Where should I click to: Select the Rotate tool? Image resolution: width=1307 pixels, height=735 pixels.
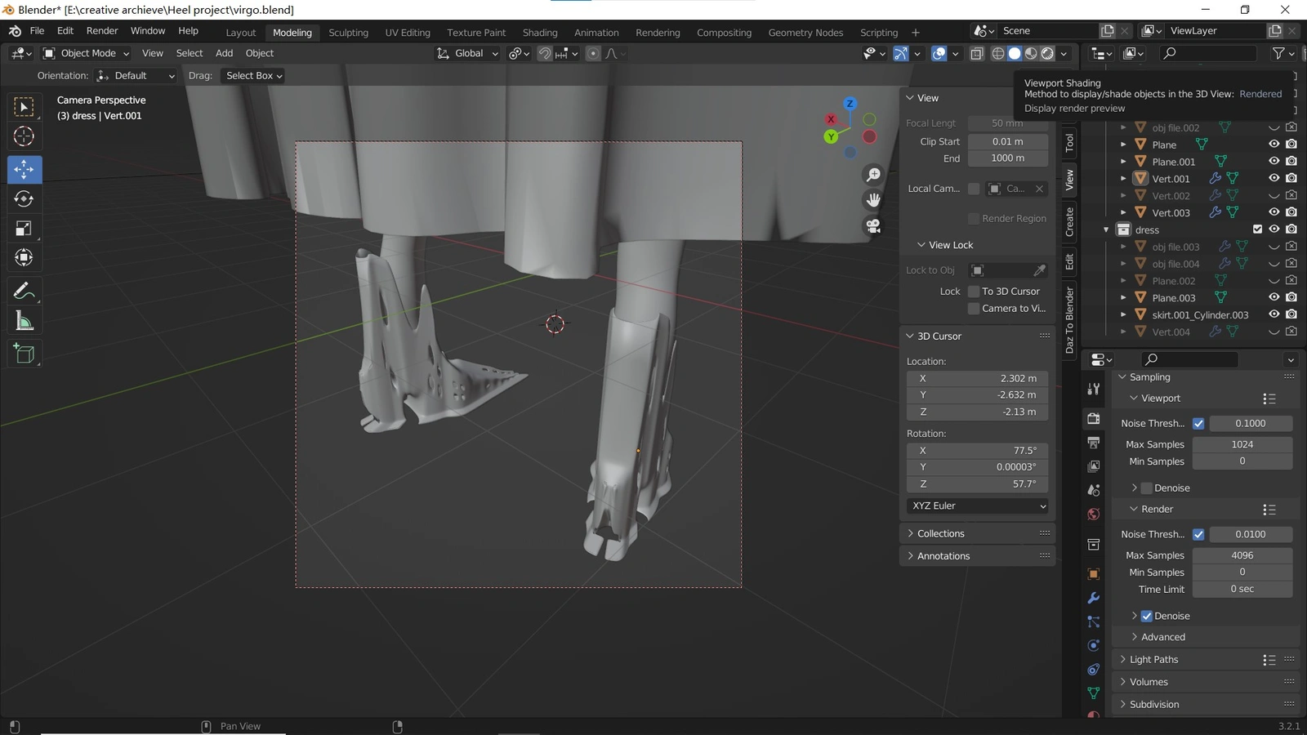[x=24, y=199]
